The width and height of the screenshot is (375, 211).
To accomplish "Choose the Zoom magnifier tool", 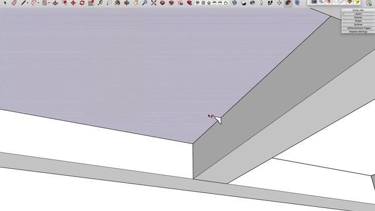I will point(145,3).
